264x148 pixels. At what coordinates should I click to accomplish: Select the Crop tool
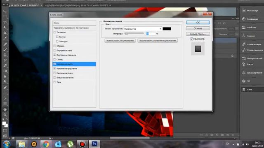(5, 33)
